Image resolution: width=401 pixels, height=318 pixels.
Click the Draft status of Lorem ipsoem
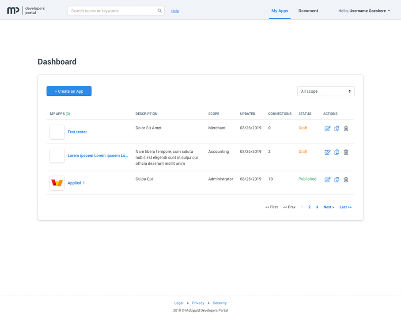pos(303,151)
